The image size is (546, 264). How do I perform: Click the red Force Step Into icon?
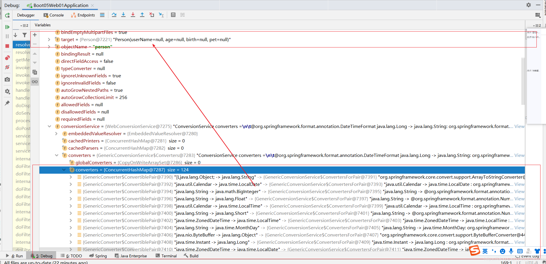point(133,15)
